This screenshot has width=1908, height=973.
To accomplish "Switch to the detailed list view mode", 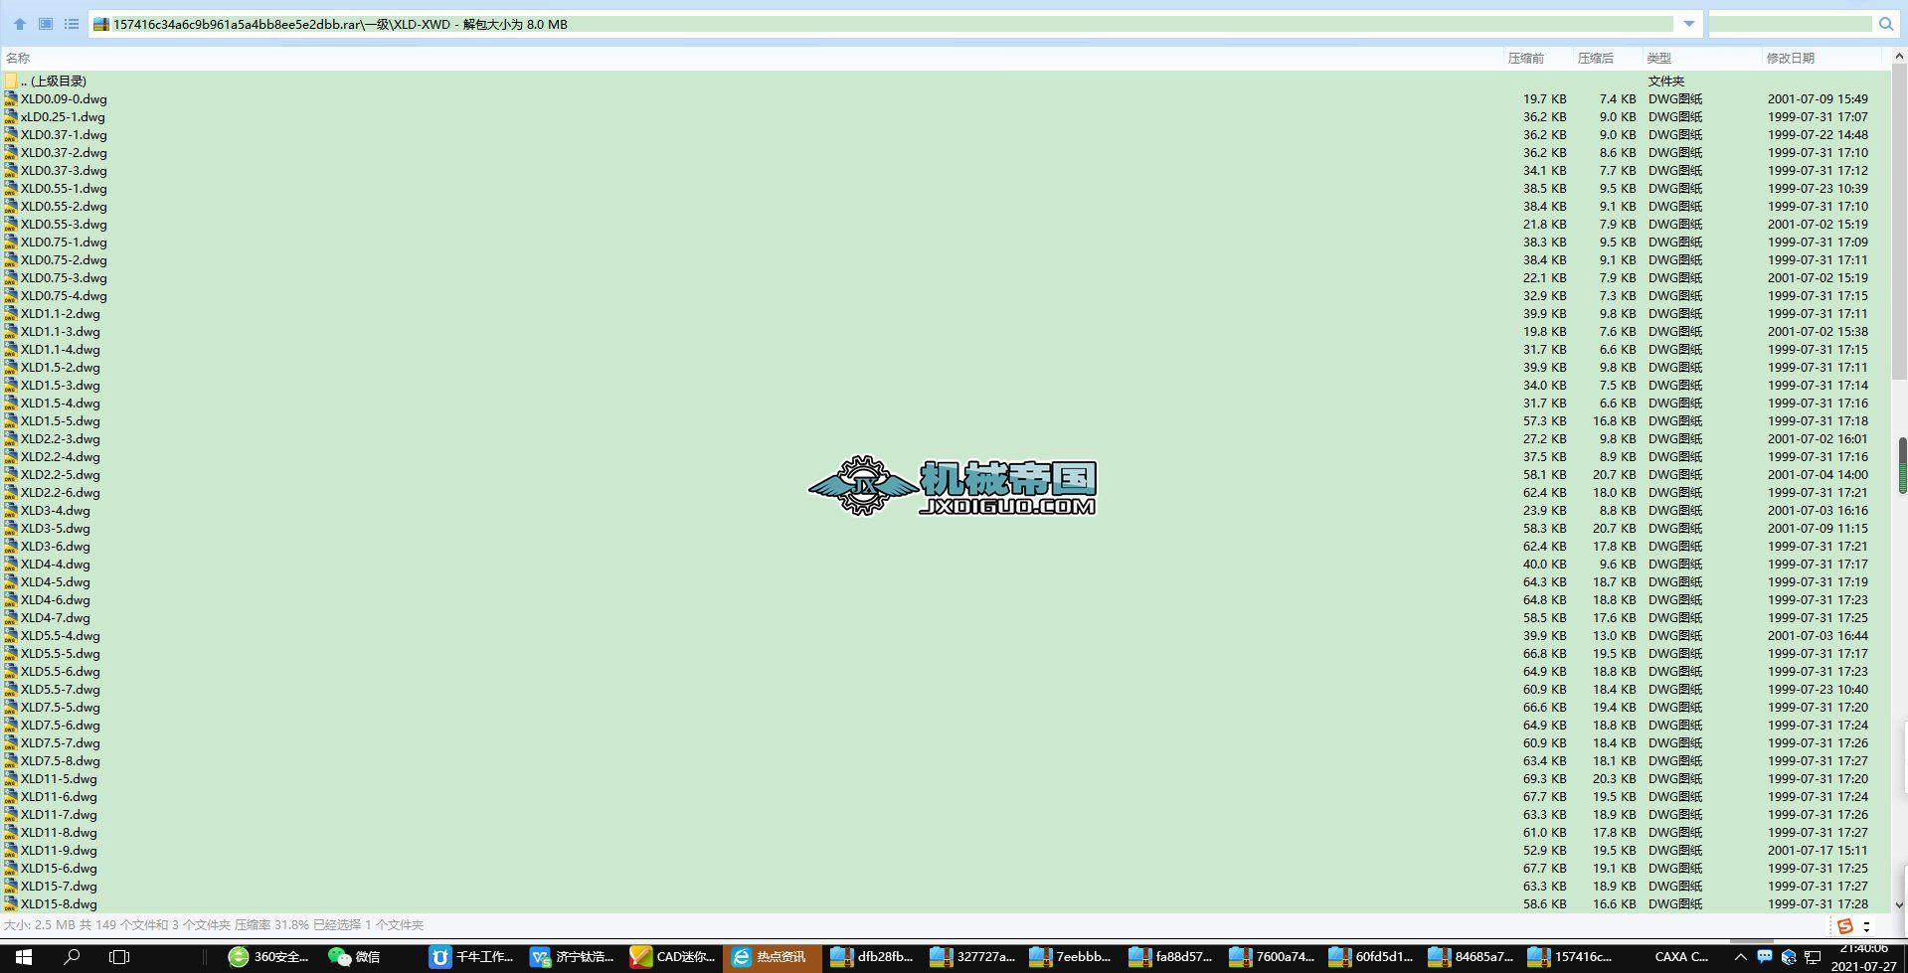I will click(x=72, y=24).
